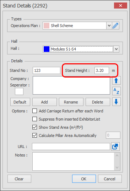The image size is (130, 191).
Task: Cancel the dialog
Action: pyautogui.click(x=110, y=179)
